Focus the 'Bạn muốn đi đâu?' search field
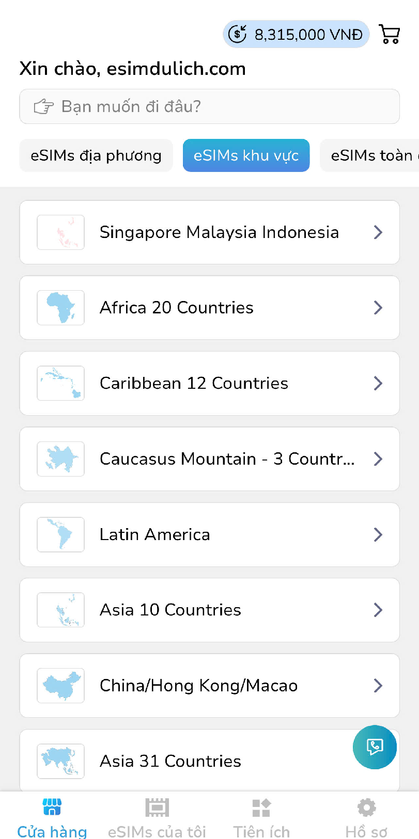The height and width of the screenshot is (839, 419). 209,107
